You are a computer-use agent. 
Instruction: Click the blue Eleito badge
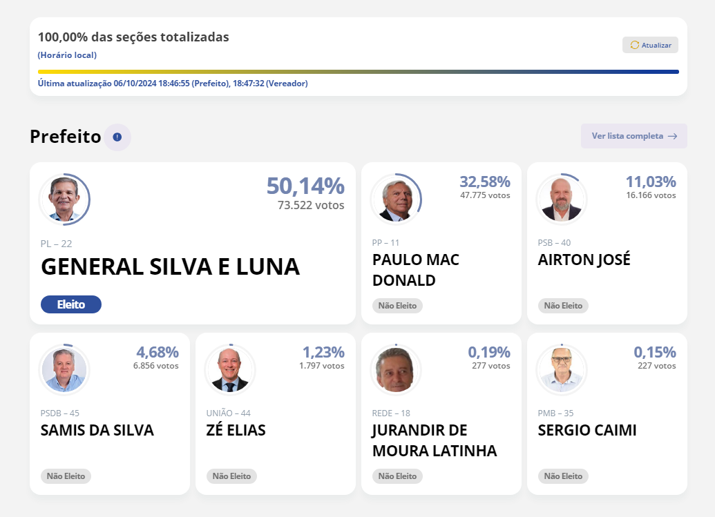click(71, 304)
